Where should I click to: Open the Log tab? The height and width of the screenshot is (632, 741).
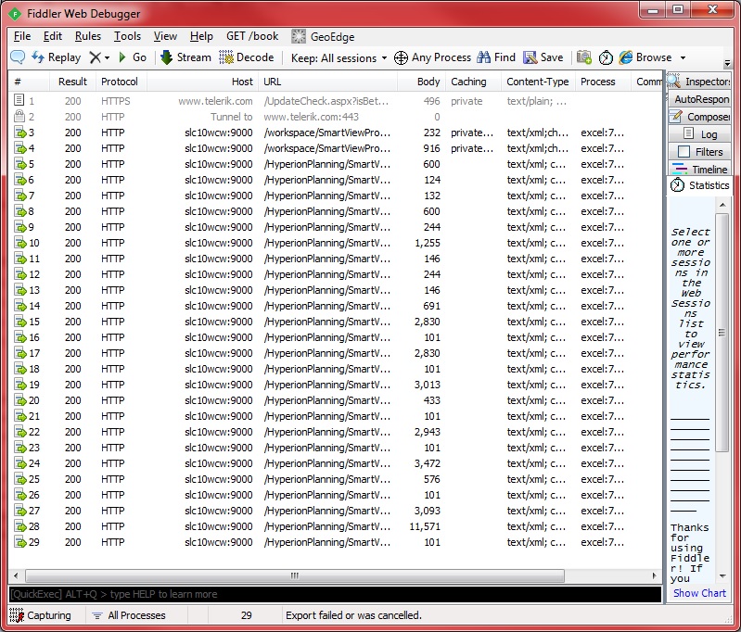[699, 134]
